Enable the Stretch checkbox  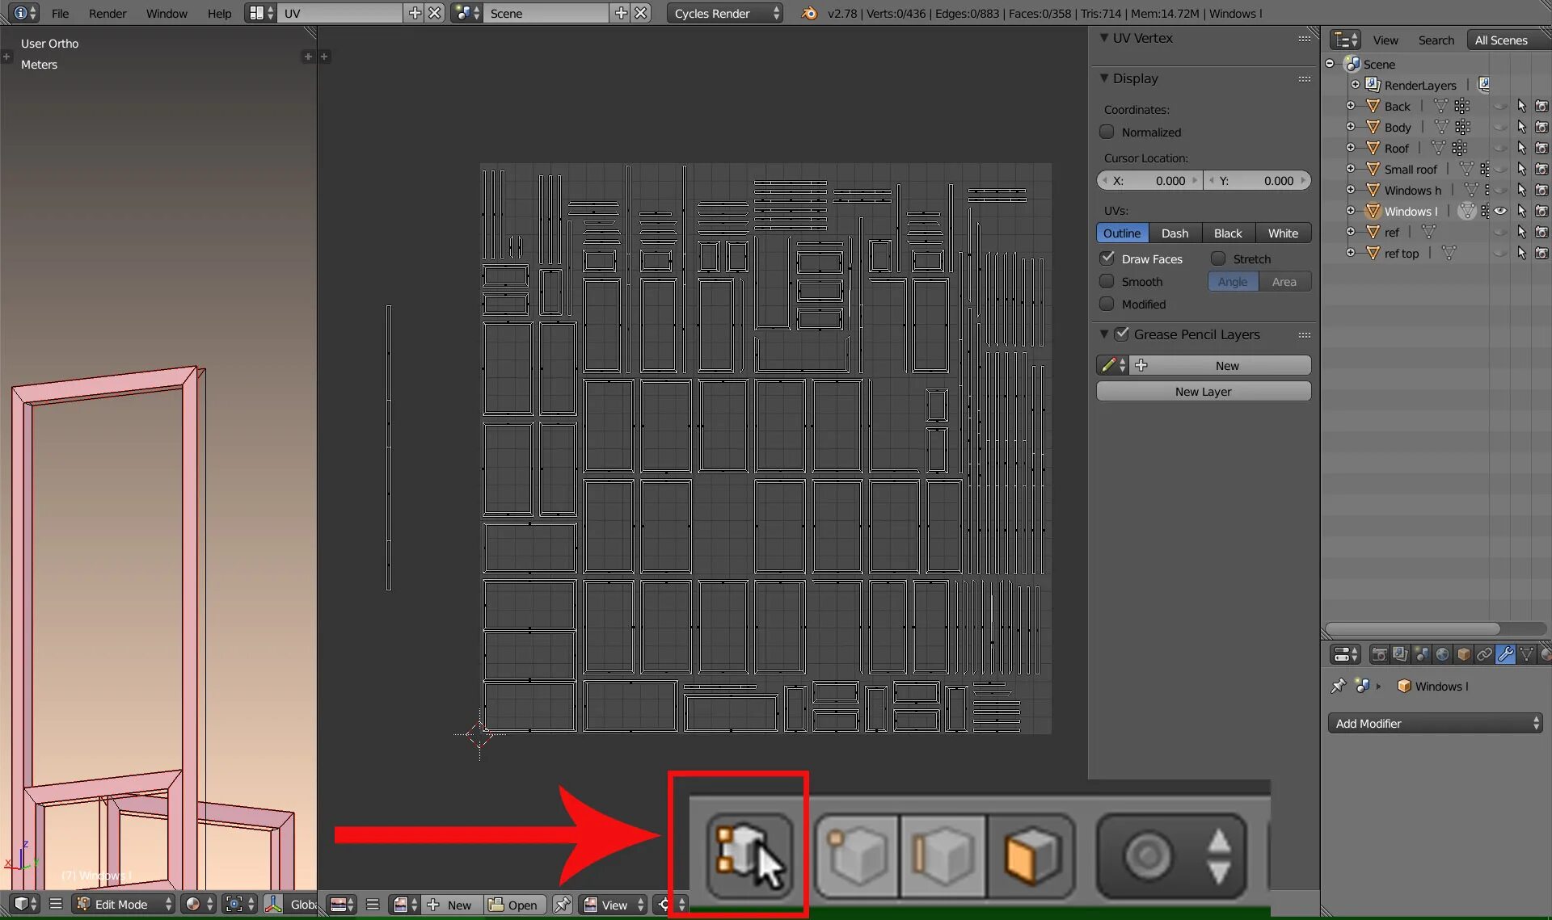pos(1218,258)
